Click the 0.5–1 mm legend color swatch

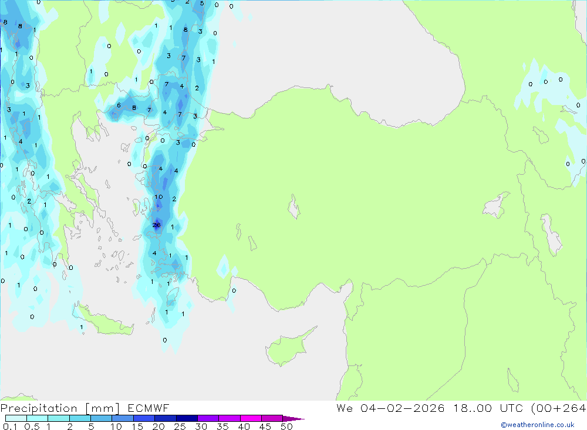pyautogui.click(x=38, y=418)
